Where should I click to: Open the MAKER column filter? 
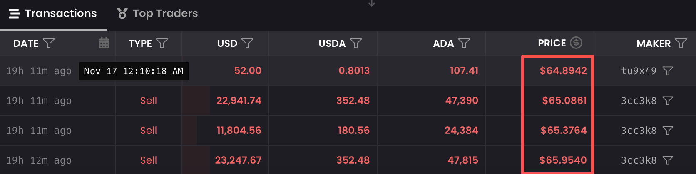(681, 43)
